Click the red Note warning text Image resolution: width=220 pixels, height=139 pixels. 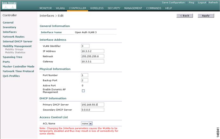(79, 131)
